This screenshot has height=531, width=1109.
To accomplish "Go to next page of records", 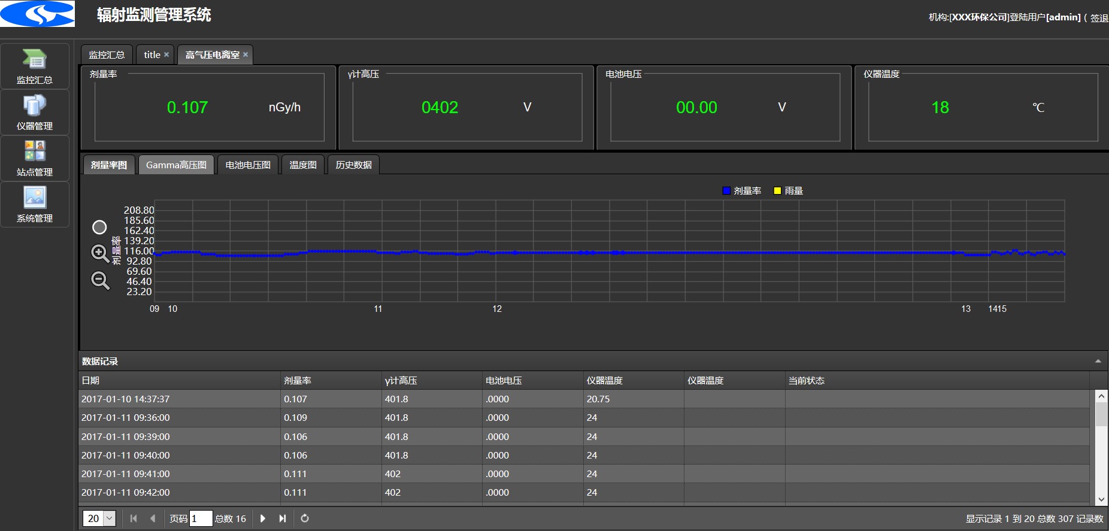I will click(x=263, y=518).
